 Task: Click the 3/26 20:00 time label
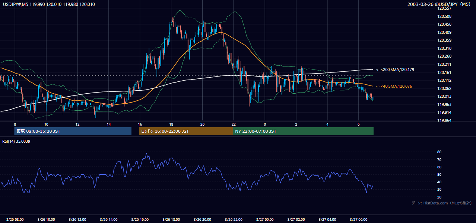(202, 220)
